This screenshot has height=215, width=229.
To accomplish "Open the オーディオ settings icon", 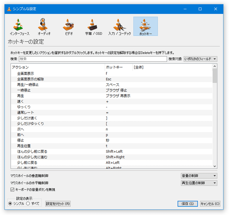I will [44, 26].
